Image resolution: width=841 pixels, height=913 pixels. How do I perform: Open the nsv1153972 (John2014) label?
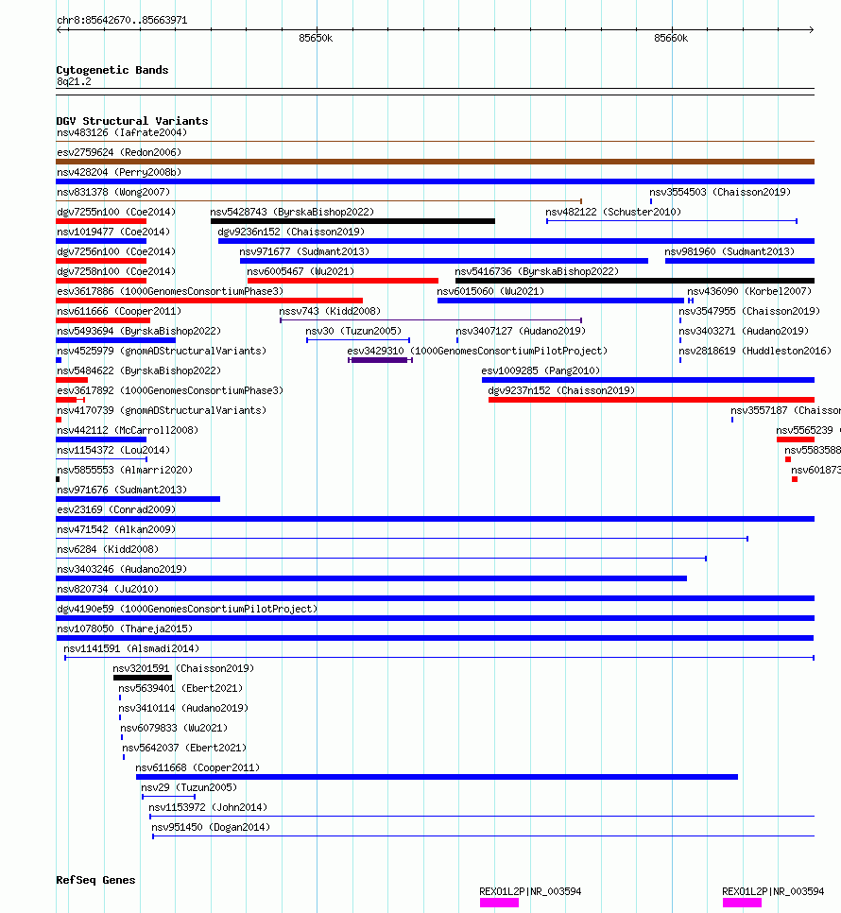click(208, 806)
